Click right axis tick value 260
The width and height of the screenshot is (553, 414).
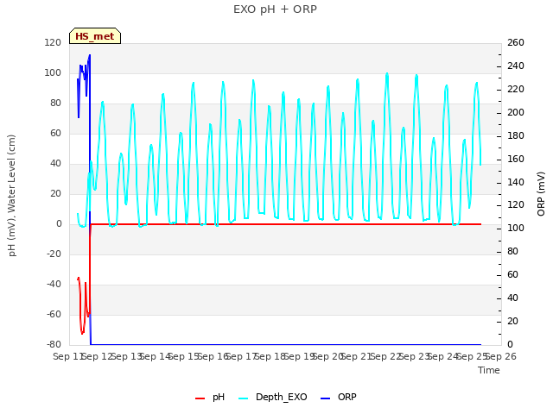(516, 42)
